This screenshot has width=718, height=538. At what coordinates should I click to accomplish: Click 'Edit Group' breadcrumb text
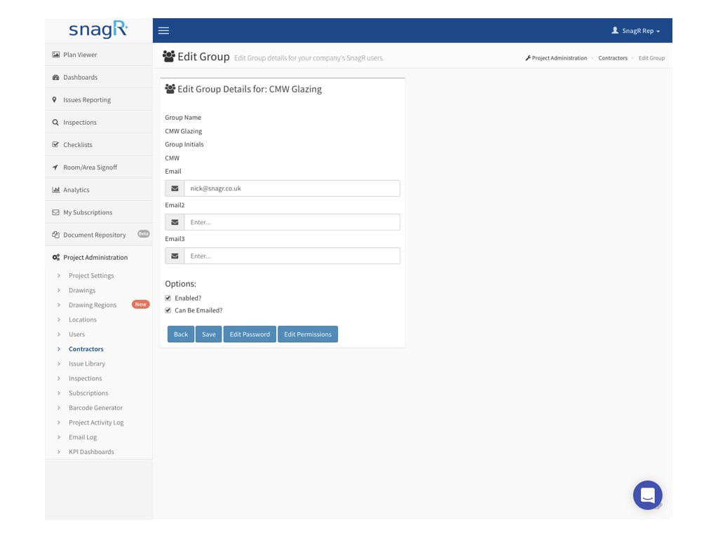pos(651,58)
